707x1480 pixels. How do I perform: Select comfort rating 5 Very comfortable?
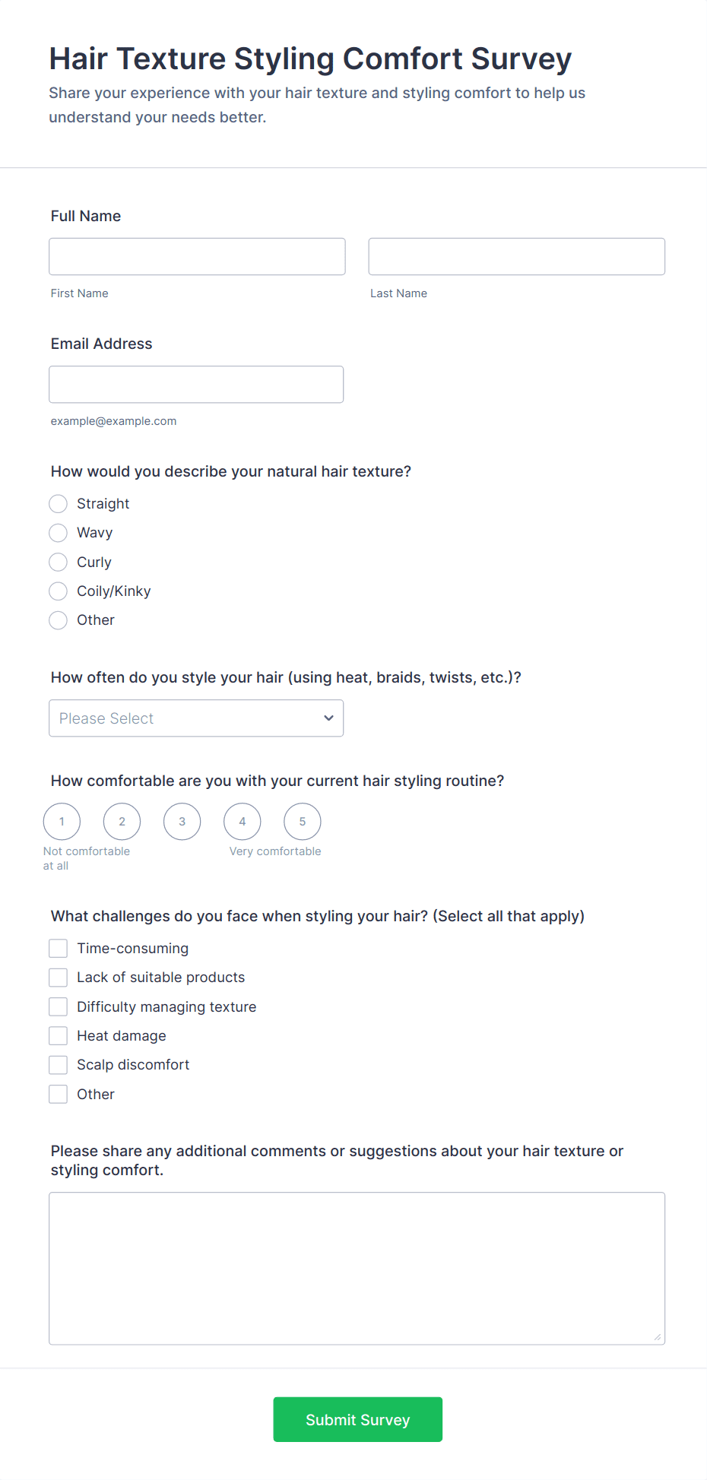tap(303, 822)
